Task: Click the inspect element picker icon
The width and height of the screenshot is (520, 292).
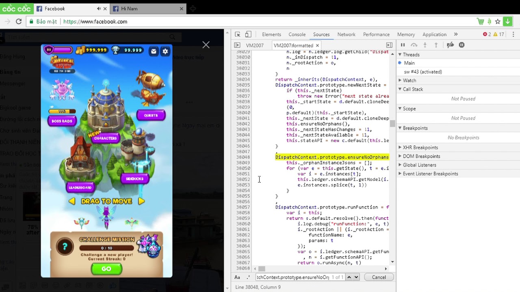Action: [x=238, y=34]
